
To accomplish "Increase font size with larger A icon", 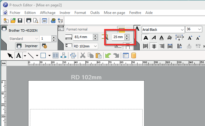I will click(190, 38).
